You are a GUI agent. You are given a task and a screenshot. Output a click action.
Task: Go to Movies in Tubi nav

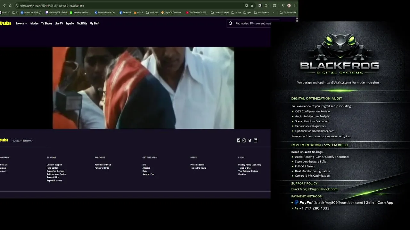(x=34, y=23)
